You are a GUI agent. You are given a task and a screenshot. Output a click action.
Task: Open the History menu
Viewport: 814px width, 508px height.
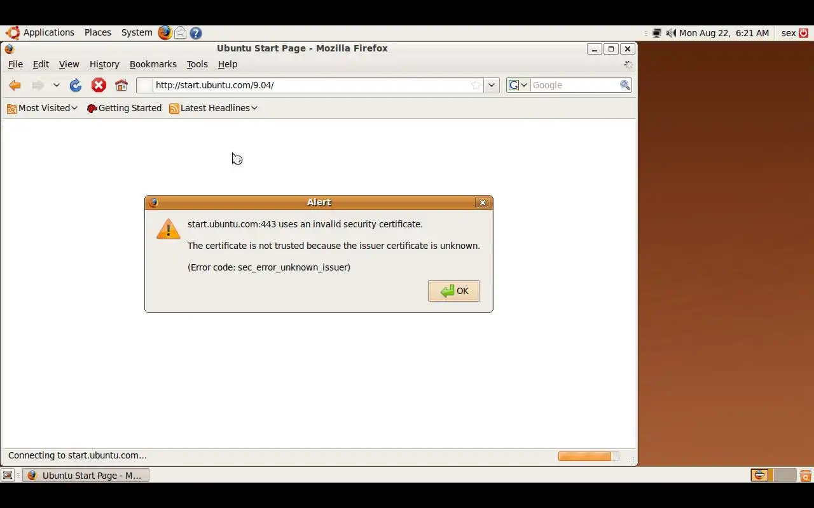(x=104, y=64)
